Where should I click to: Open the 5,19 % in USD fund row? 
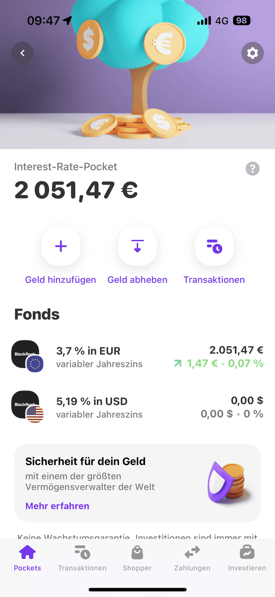tap(137, 407)
